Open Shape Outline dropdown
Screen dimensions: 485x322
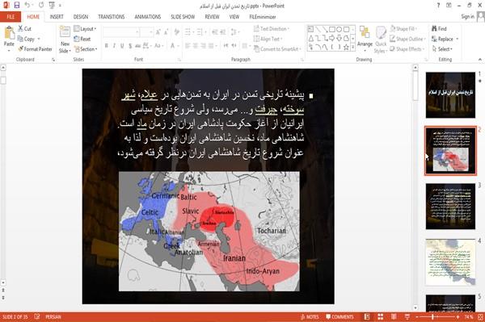coord(407,39)
